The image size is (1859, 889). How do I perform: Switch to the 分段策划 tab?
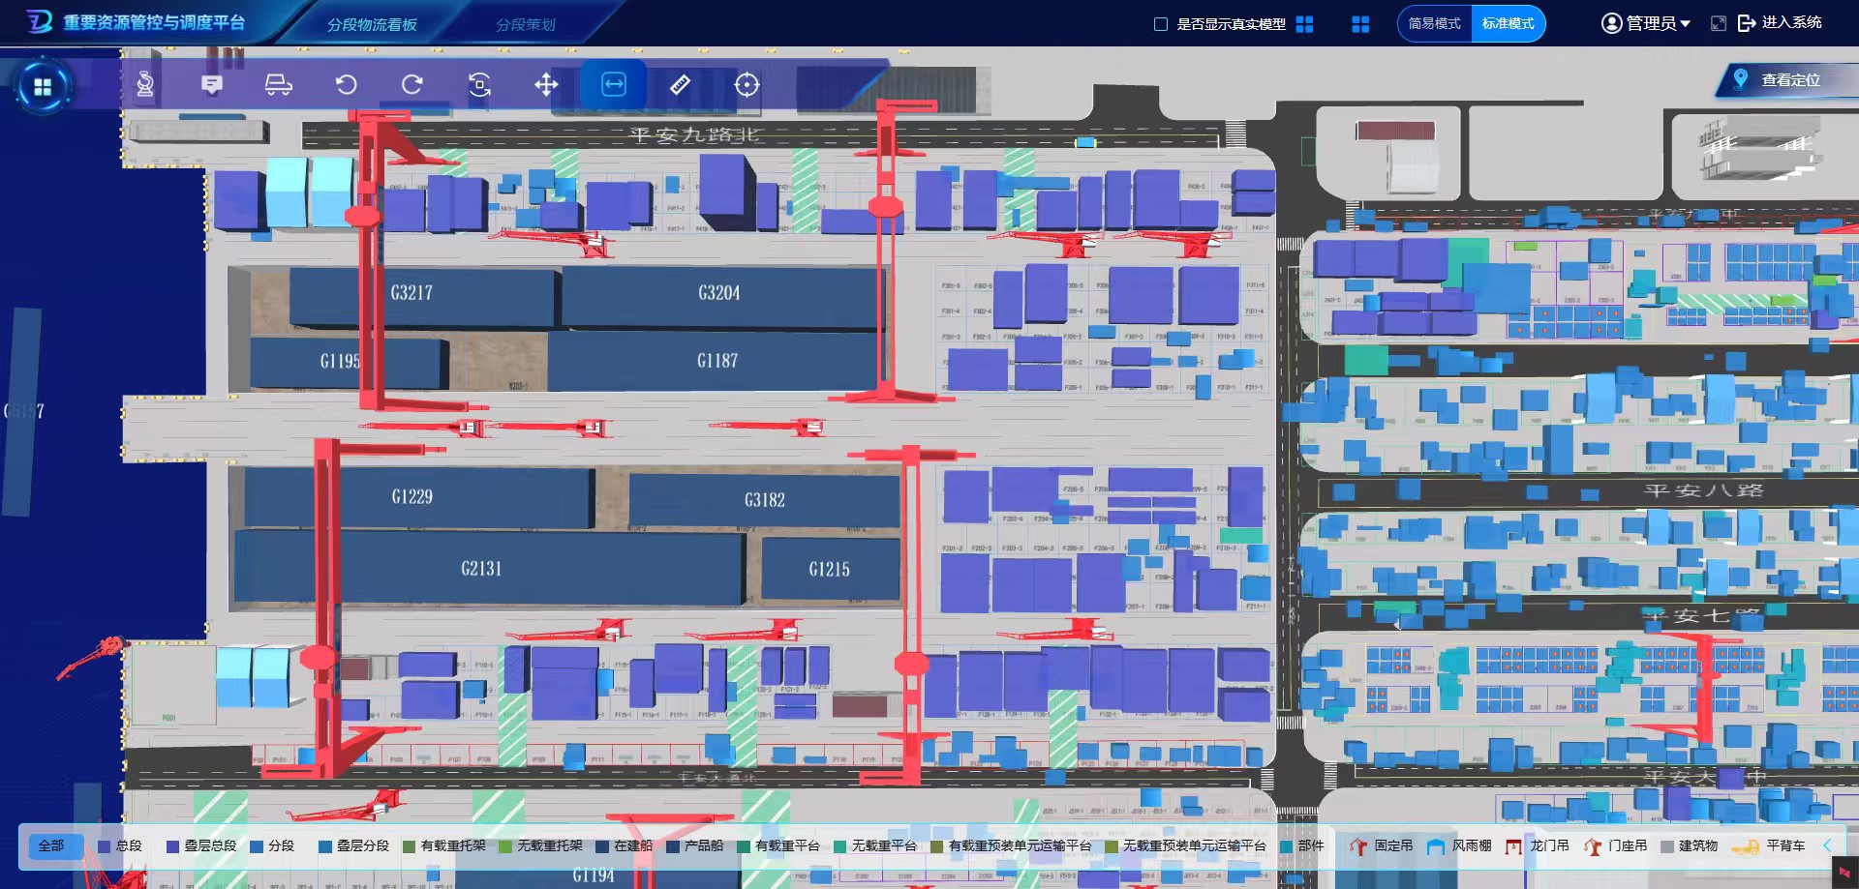(525, 24)
